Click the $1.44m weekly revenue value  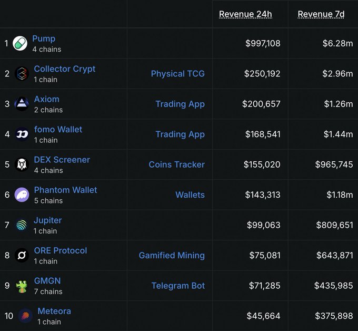[x=338, y=134]
